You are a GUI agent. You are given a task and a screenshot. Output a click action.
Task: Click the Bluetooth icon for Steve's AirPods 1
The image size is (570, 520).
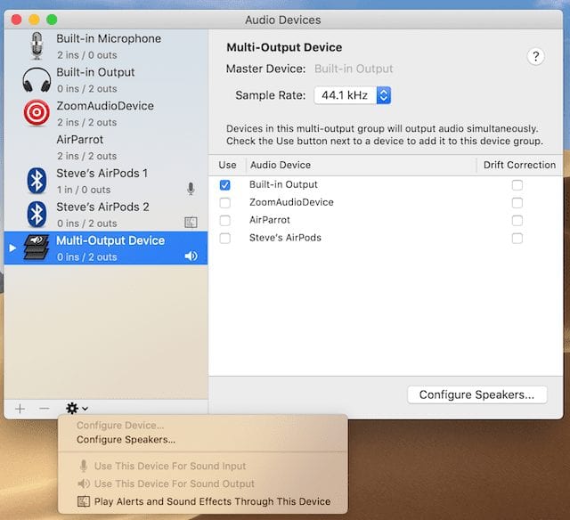pos(36,181)
